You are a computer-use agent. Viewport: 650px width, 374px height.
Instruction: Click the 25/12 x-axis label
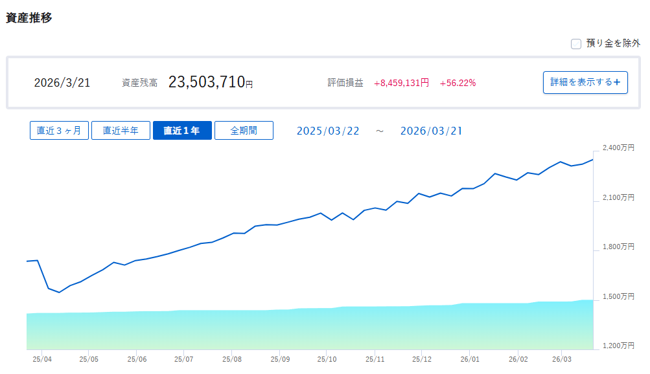coord(422,358)
